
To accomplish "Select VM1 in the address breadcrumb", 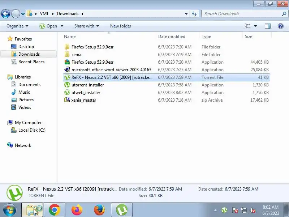I will (x=44, y=14).
